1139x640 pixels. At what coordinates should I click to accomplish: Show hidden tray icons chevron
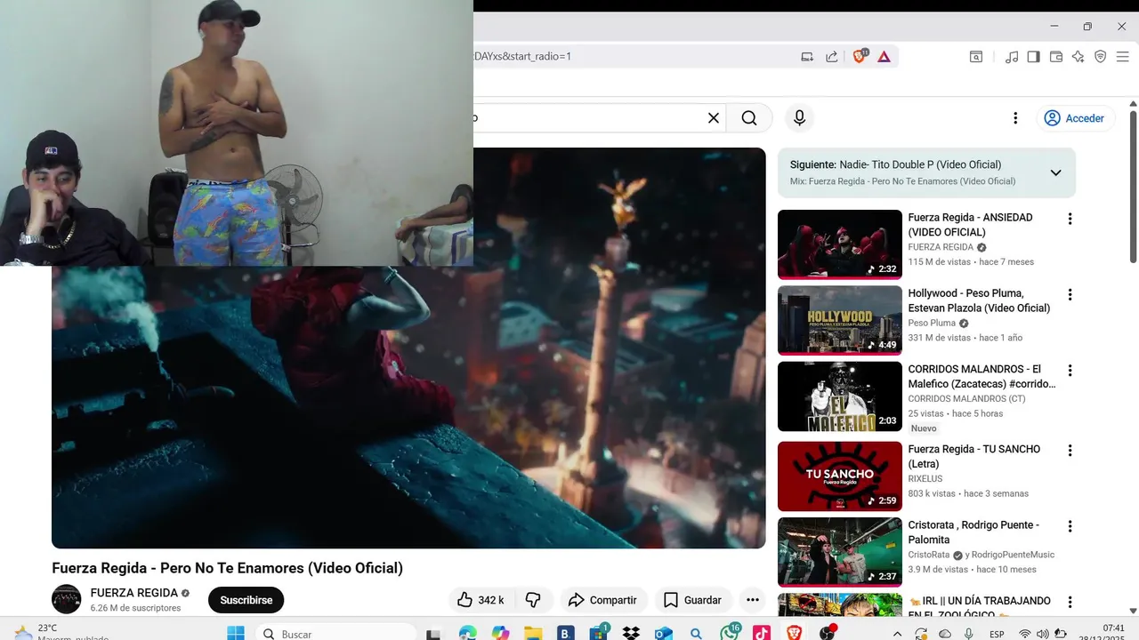[x=897, y=634]
